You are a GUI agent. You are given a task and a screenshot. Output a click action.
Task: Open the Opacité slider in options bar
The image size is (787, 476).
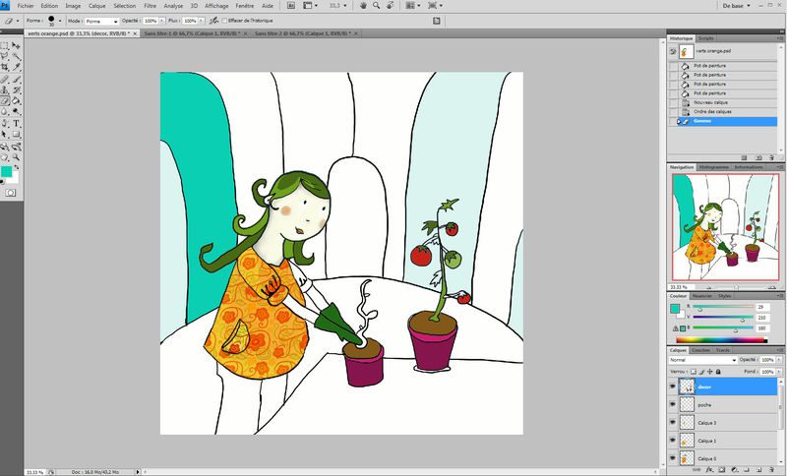coord(161,21)
